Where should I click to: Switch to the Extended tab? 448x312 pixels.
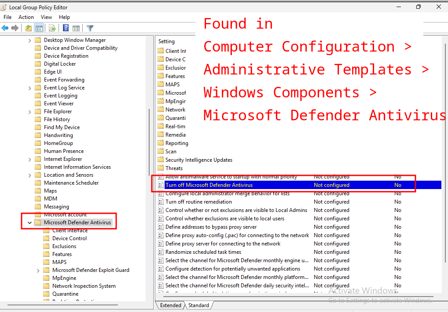click(170, 305)
